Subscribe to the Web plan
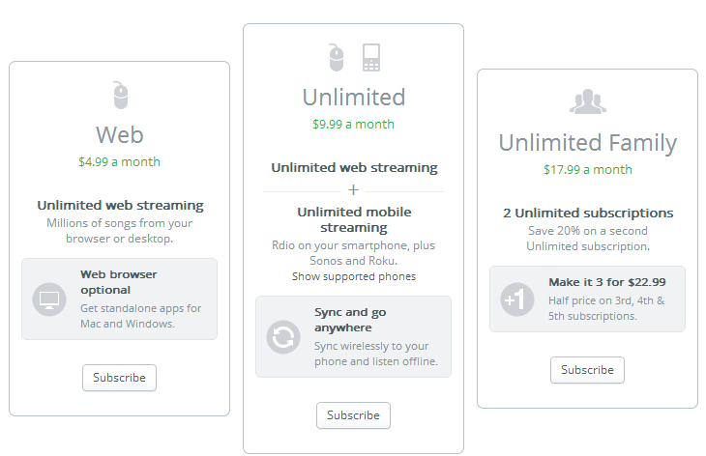706x456 pixels. (119, 378)
